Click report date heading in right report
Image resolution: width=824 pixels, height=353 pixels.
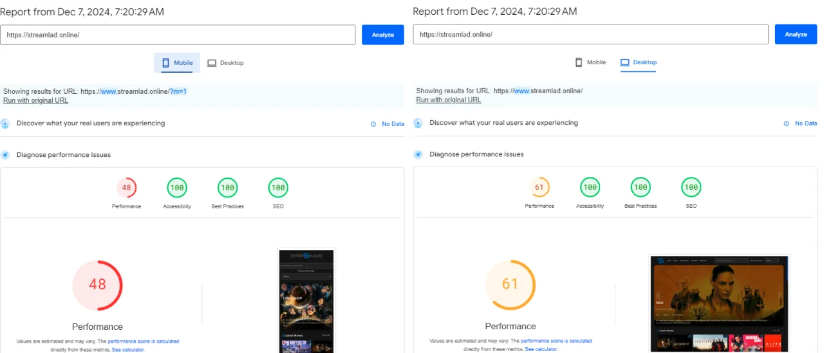click(495, 12)
